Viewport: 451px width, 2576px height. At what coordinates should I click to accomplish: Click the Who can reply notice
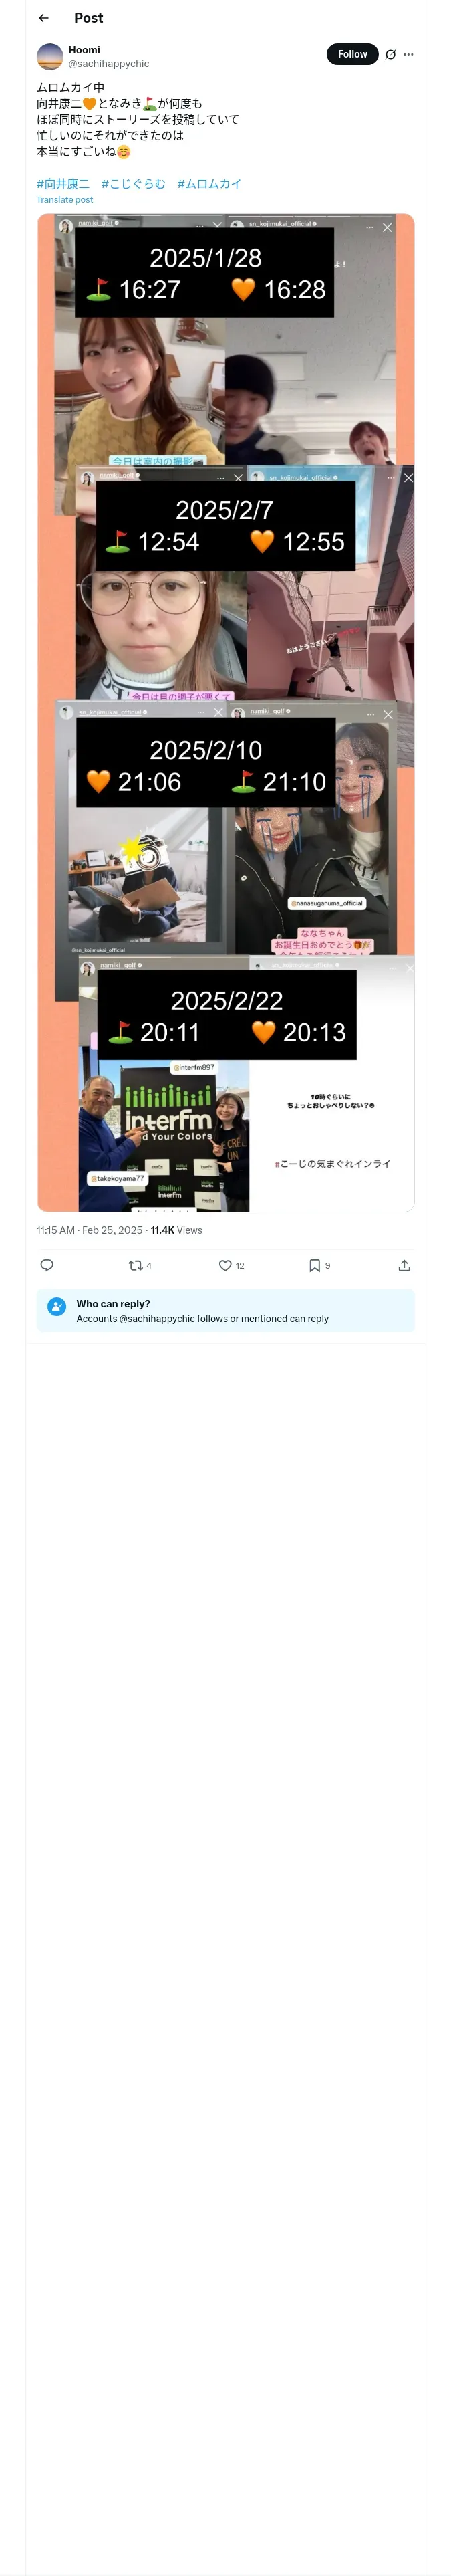225,1311
